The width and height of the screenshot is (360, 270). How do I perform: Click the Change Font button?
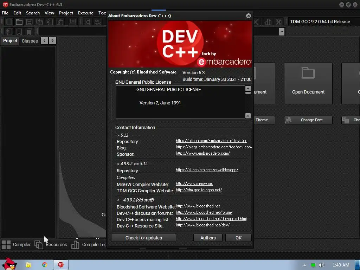click(x=308, y=120)
